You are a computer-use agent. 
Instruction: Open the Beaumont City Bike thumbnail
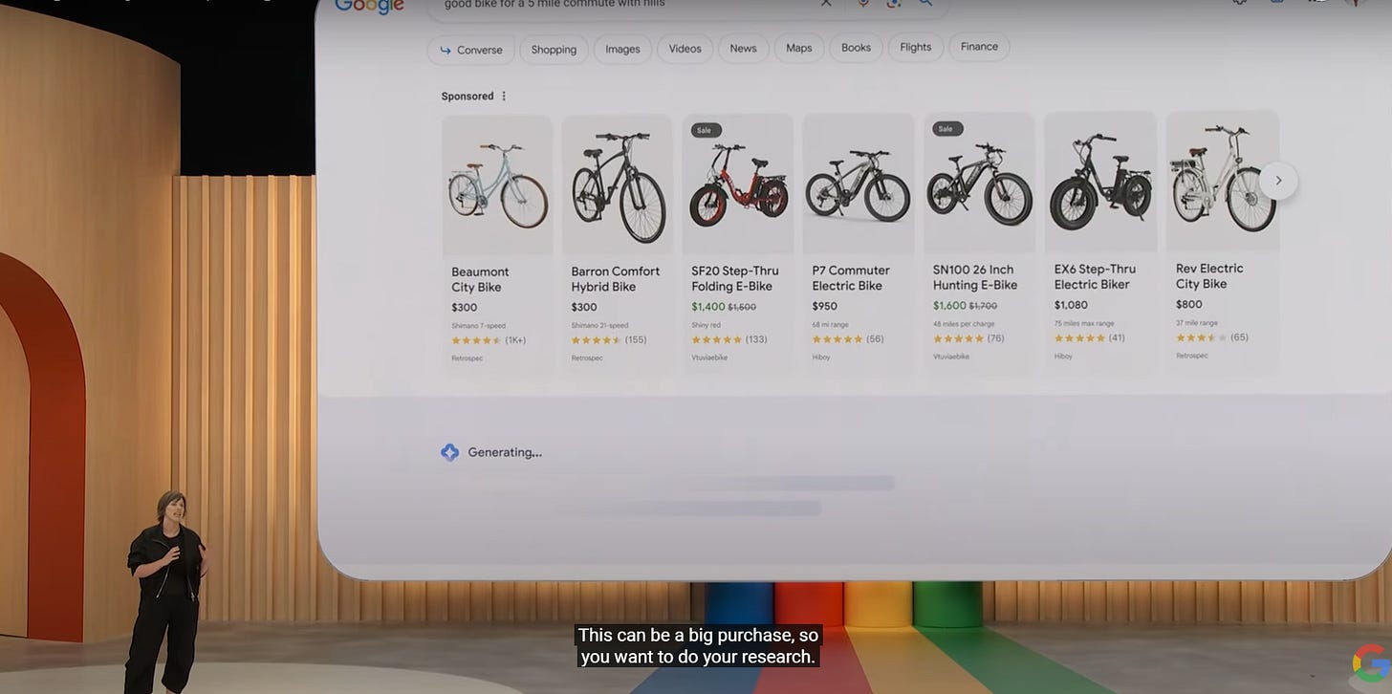pyautogui.click(x=497, y=185)
